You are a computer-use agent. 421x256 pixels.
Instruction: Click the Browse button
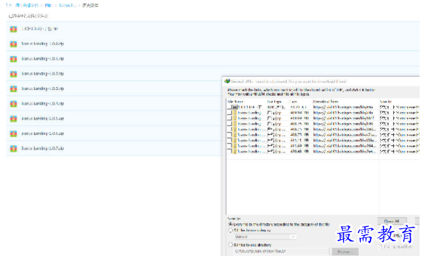[345, 252]
